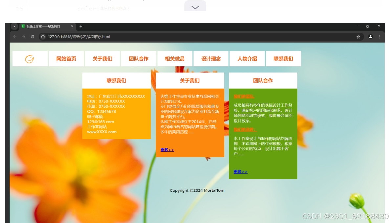The width and height of the screenshot is (390, 223).
Task: Open 相关做品 navigation item
Action: pyautogui.click(x=175, y=59)
